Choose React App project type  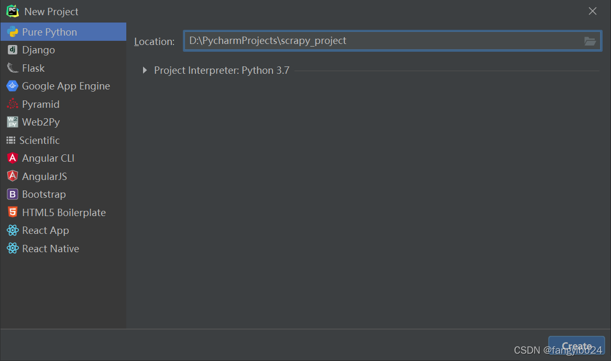pos(45,231)
